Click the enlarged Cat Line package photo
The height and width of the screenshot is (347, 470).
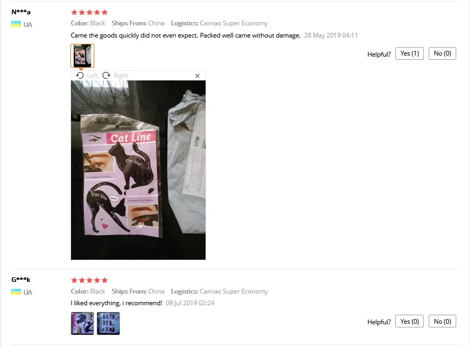point(138,170)
